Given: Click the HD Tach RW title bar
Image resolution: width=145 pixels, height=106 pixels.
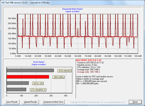Looking at the screenshot, I should (x=72, y=3).
